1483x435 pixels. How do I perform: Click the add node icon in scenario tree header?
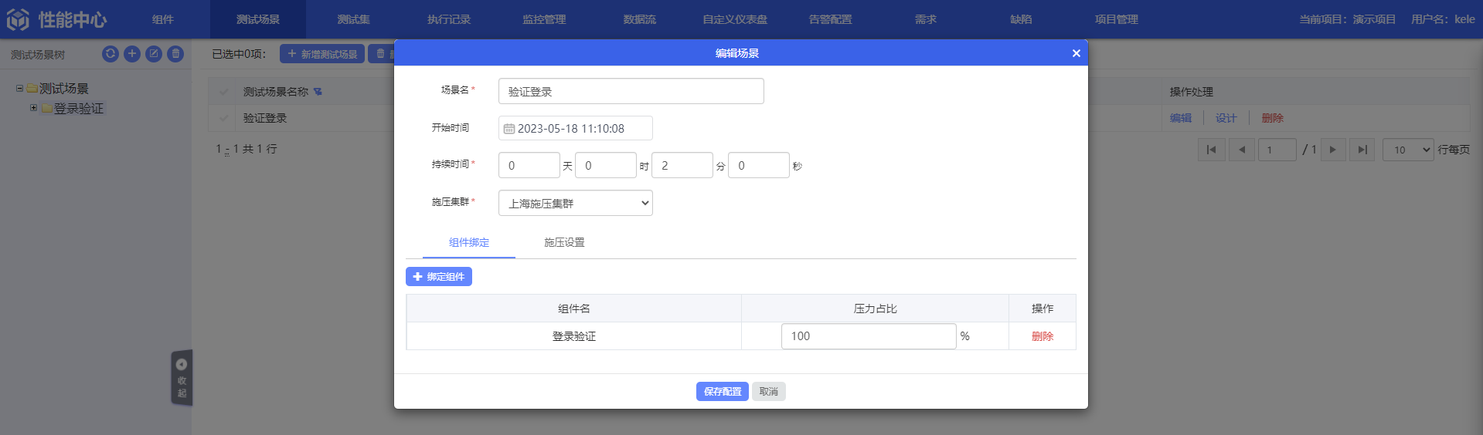132,54
